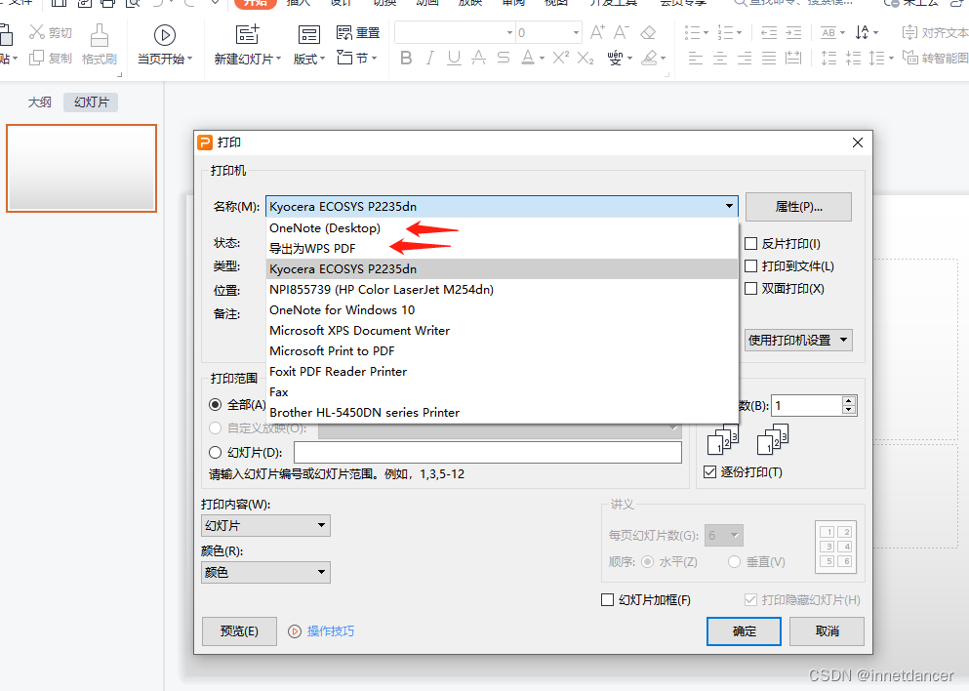Click the Copy (复制) icon
969x691 pixels.
pos(37,59)
